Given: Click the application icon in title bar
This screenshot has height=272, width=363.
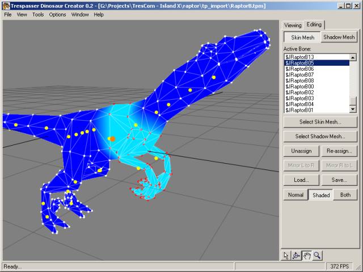Looking at the screenshot, I should [5, 5].
